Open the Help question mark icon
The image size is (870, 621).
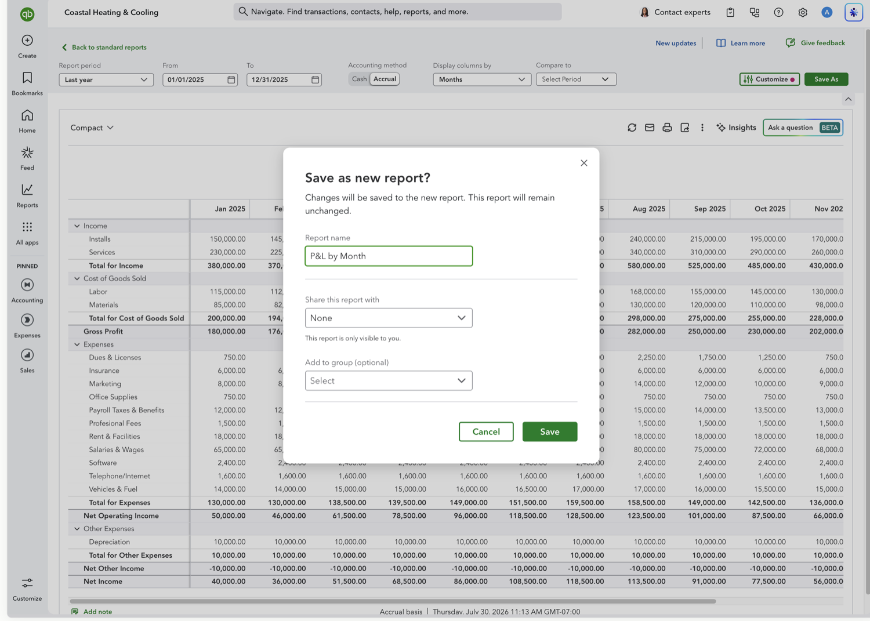(778, 12)
